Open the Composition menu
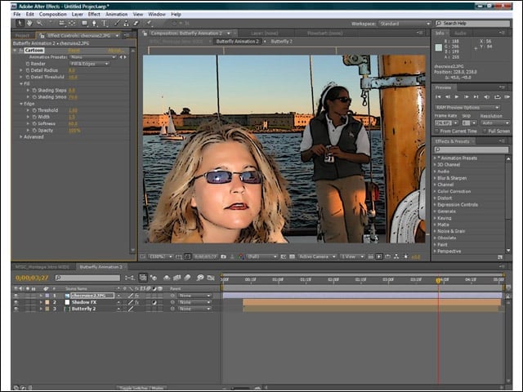 coord(52,15)
